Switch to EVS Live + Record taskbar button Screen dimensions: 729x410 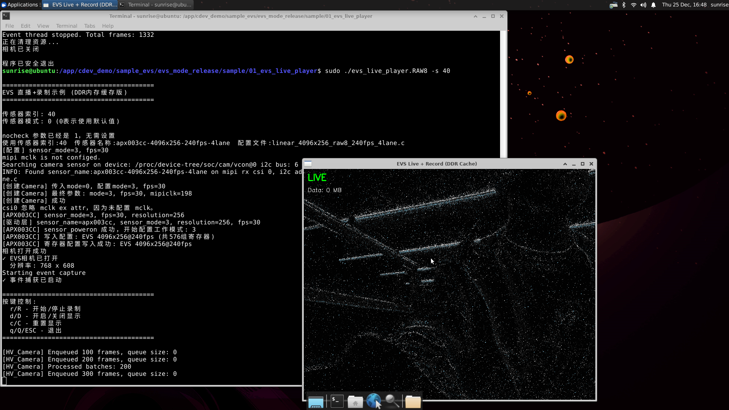point(80,5)
